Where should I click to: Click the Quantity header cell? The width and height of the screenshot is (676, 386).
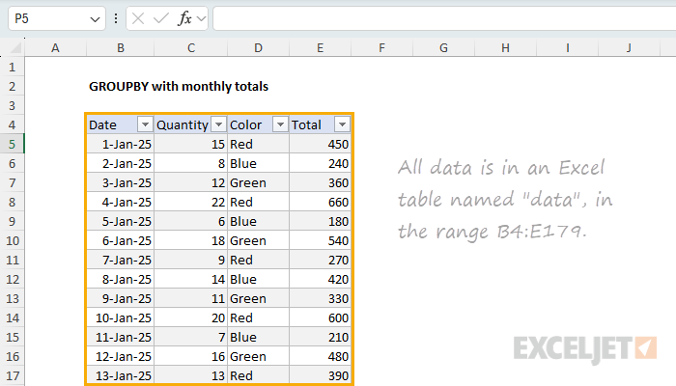point(191,124)
